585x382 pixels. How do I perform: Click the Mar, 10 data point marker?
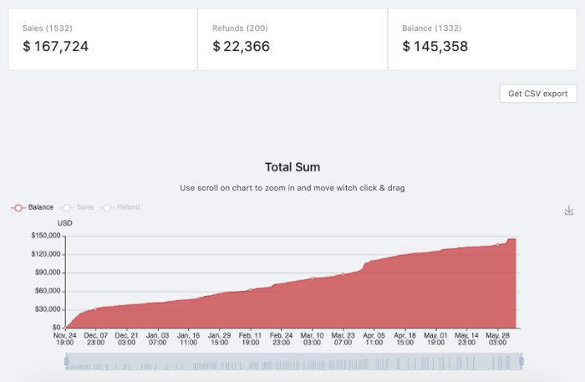[x=313, y=278]
